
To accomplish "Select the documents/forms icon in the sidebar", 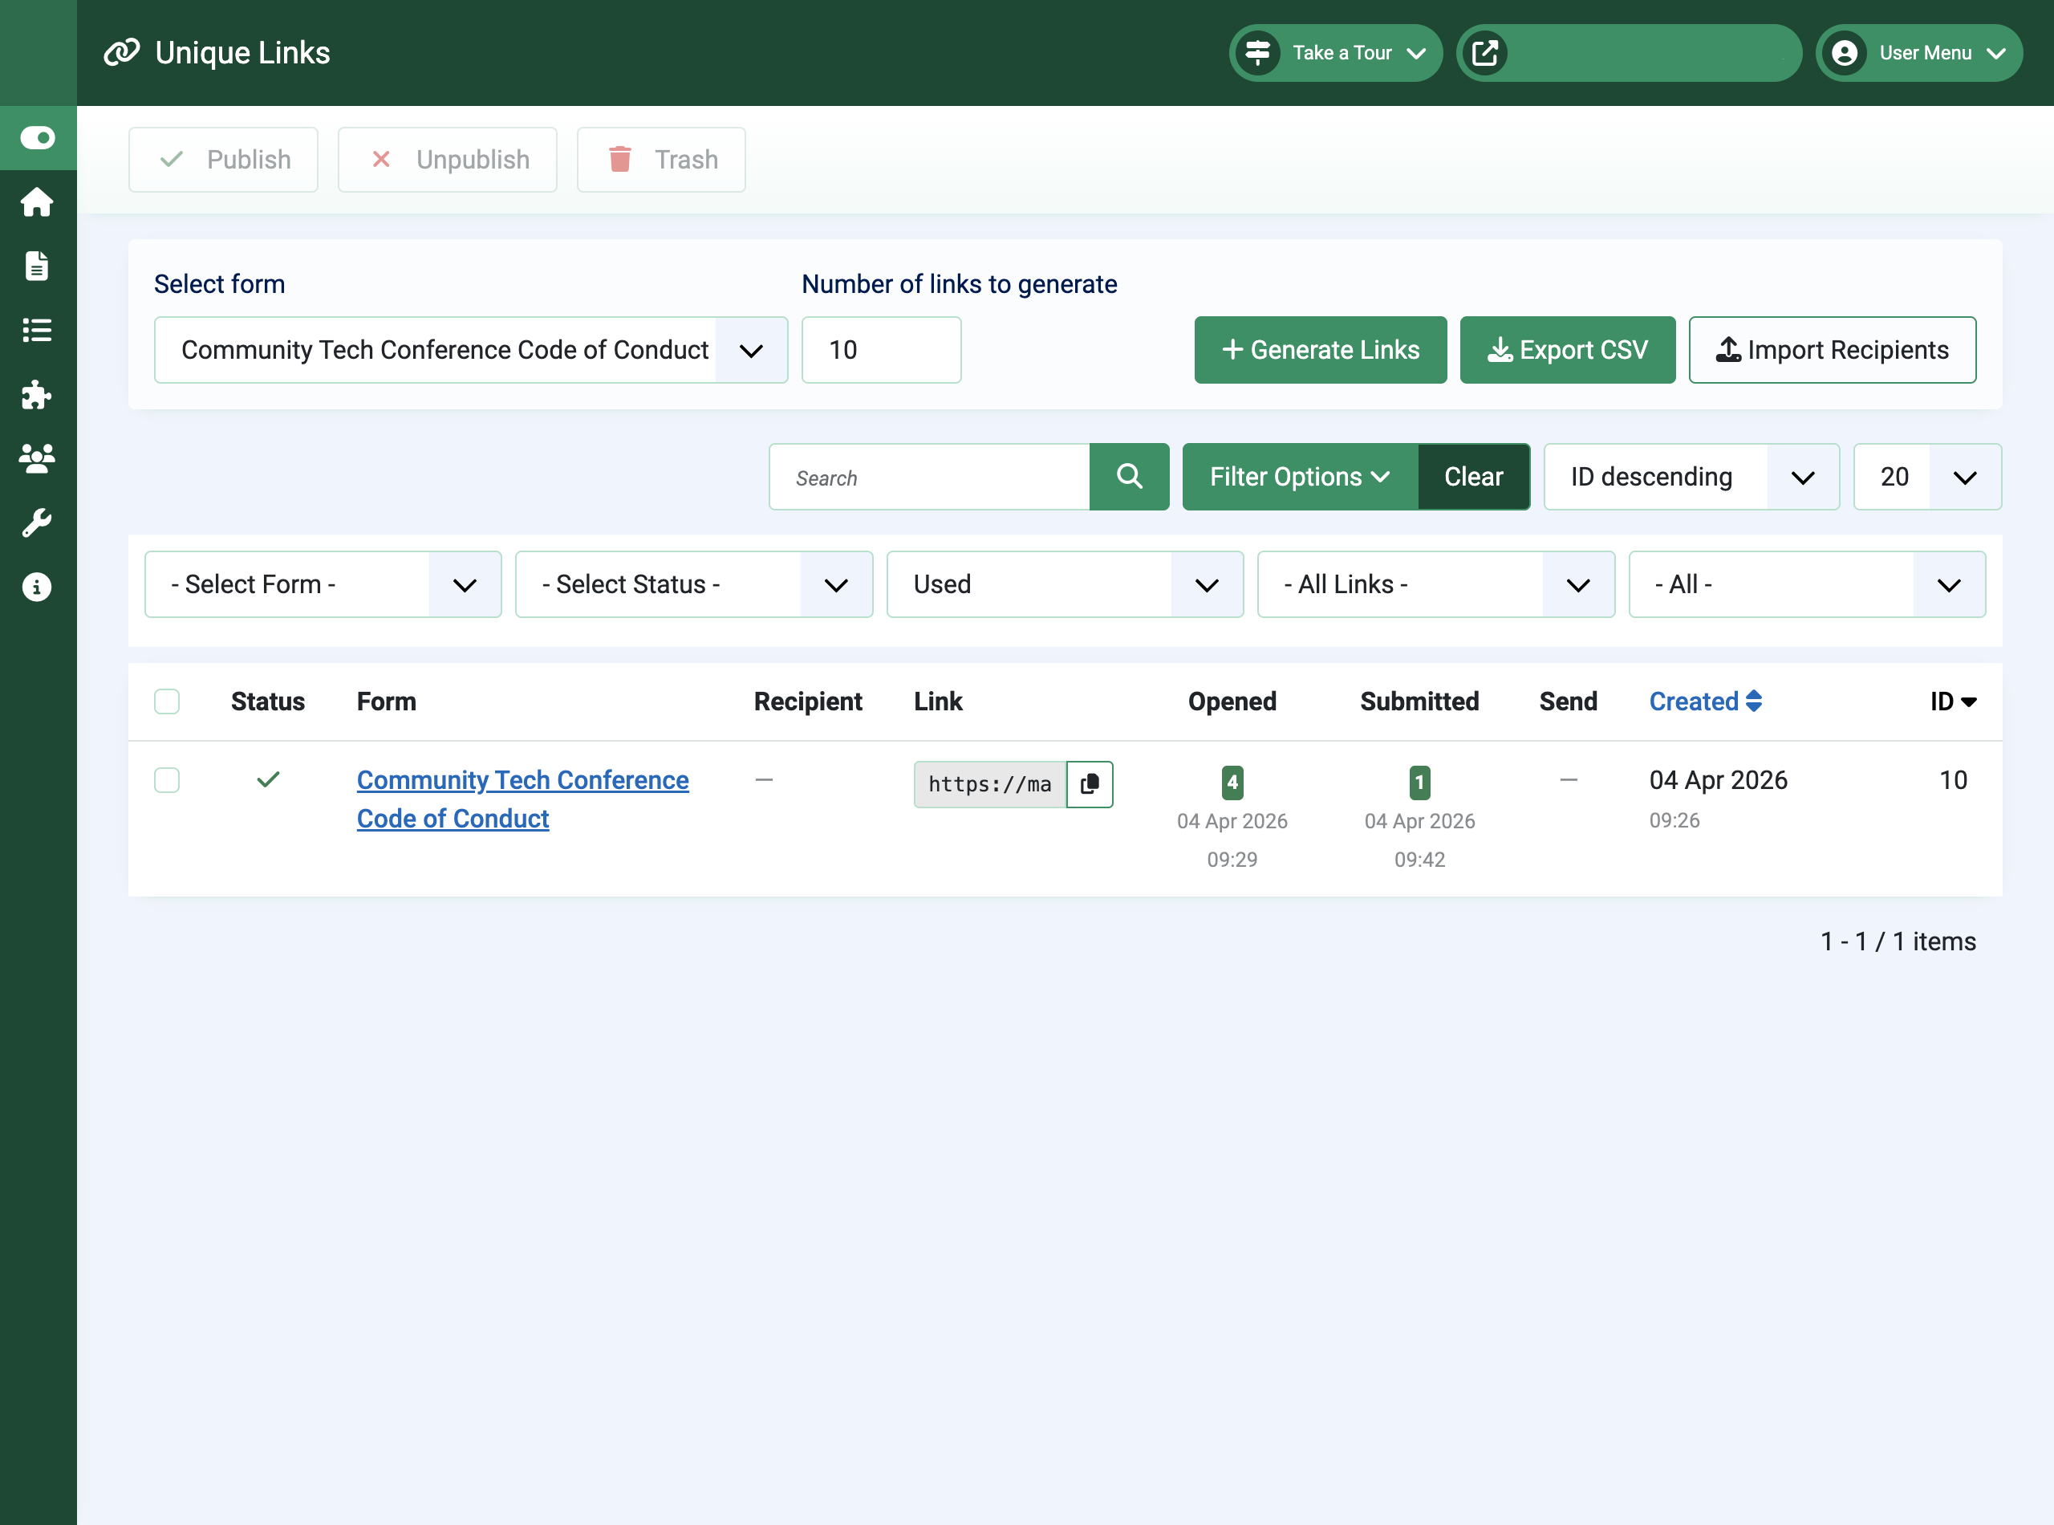I will click(x=37, y=266).
